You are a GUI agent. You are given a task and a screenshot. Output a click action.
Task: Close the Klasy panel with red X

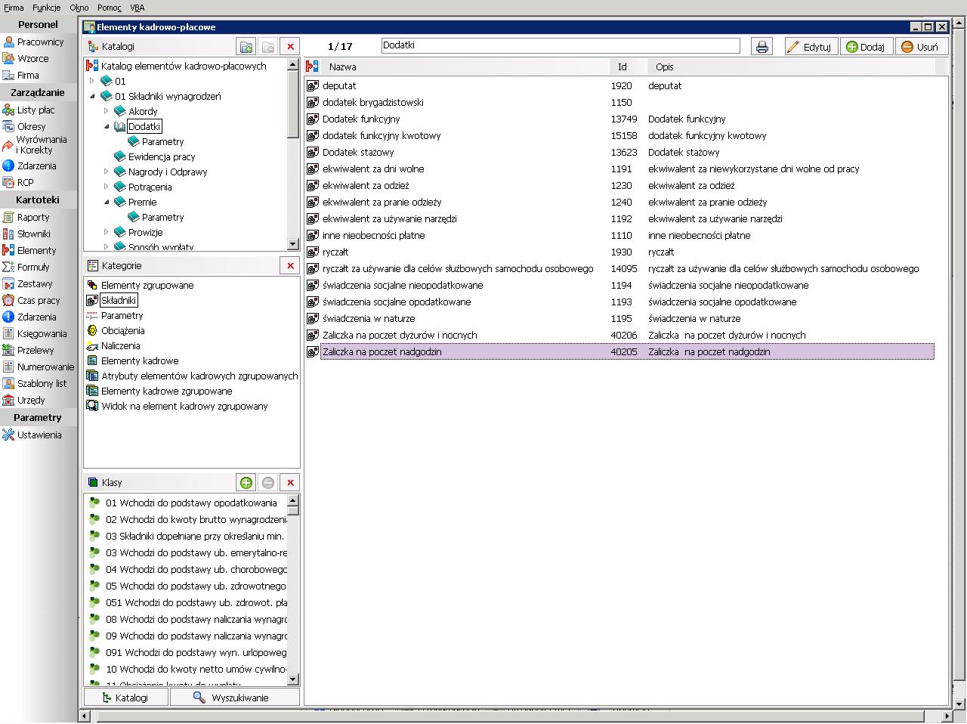[x=290, y=482]
